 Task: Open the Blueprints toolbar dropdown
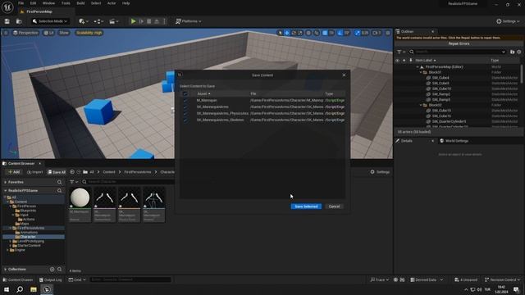pyautogui.click(x=98, y=21)
